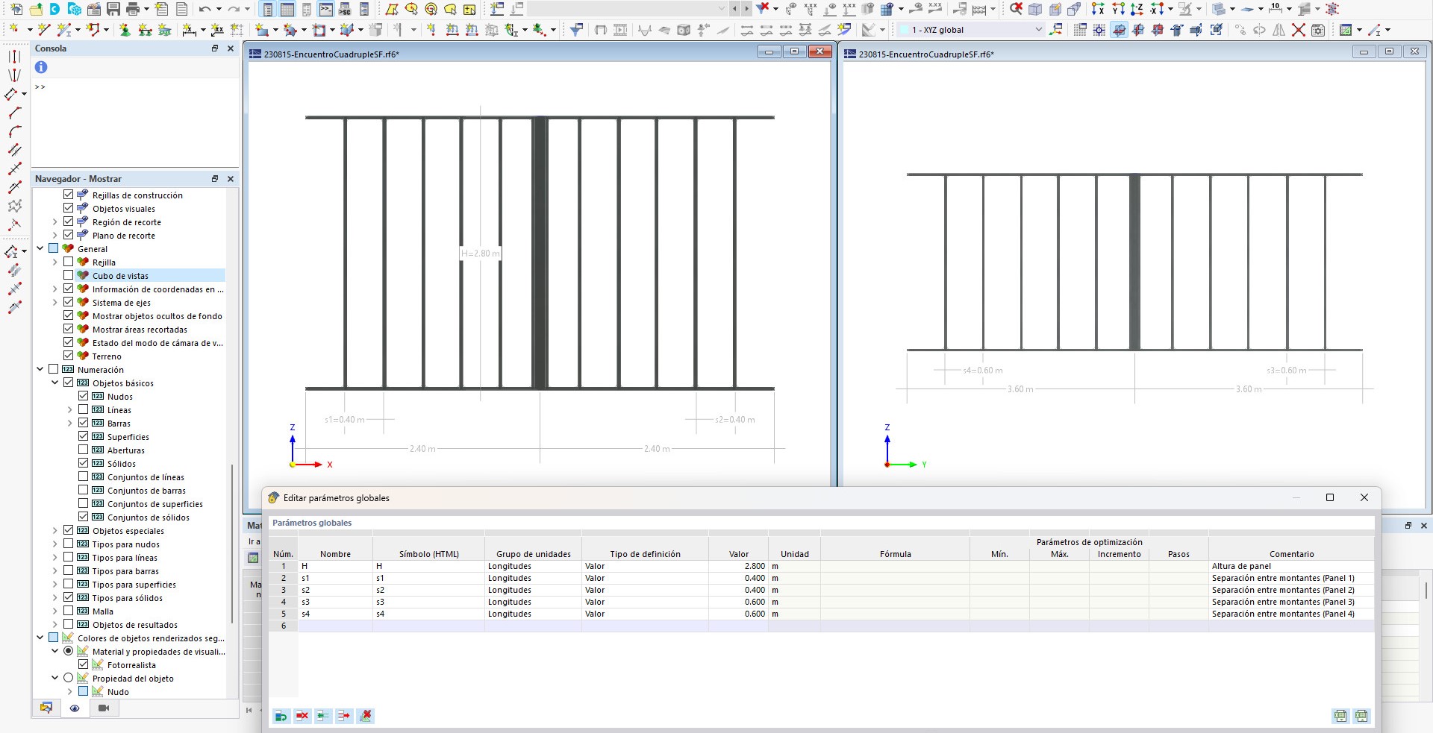Open the Navigator camera tab icon
Image resolution: width=1433 pixels, height=733 pixels.
[104, 708]
